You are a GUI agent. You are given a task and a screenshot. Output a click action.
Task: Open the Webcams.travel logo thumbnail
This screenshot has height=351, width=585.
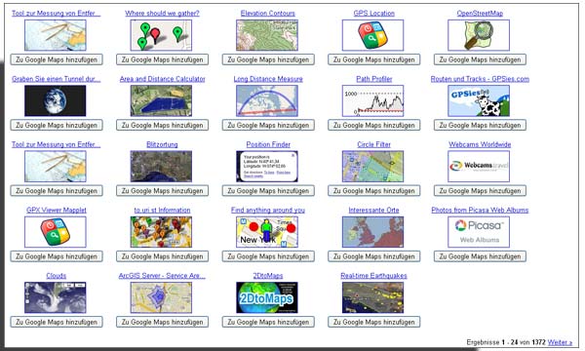tap(479, 167)
